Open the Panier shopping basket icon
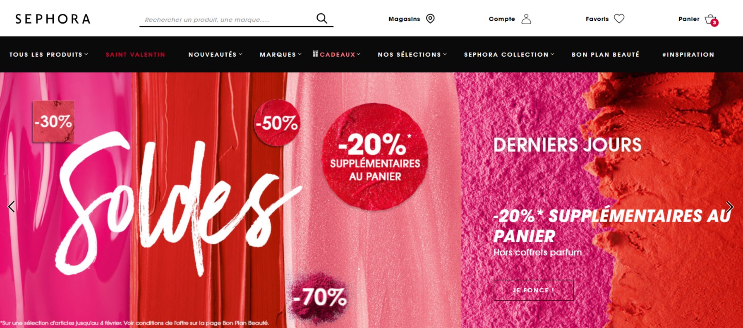This screenshot has width=743, height=328. coord(711,19)
